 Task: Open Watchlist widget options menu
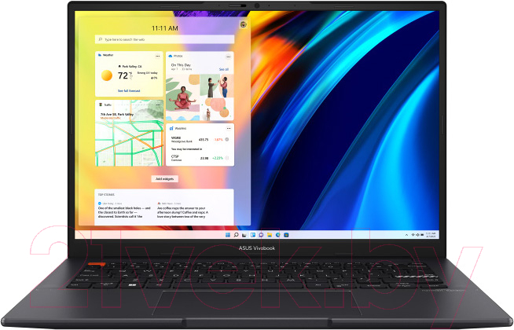click(229, 128)
